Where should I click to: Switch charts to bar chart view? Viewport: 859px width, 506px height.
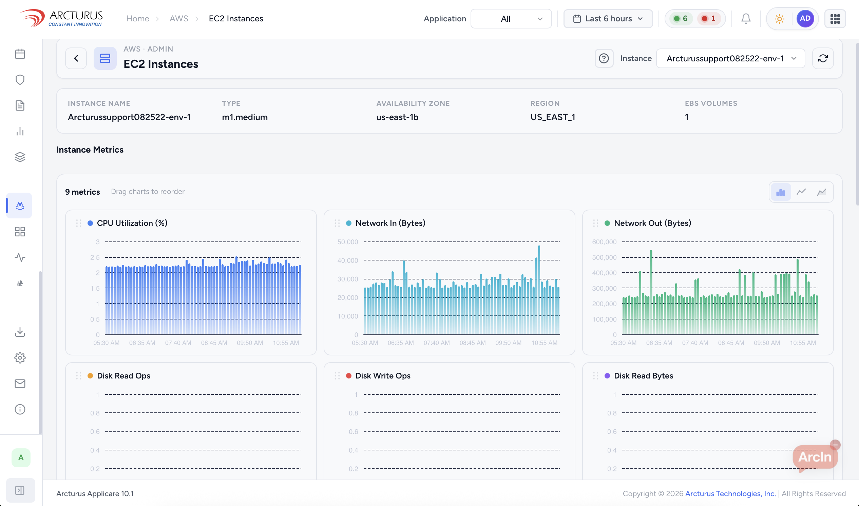tap(780, 192)
